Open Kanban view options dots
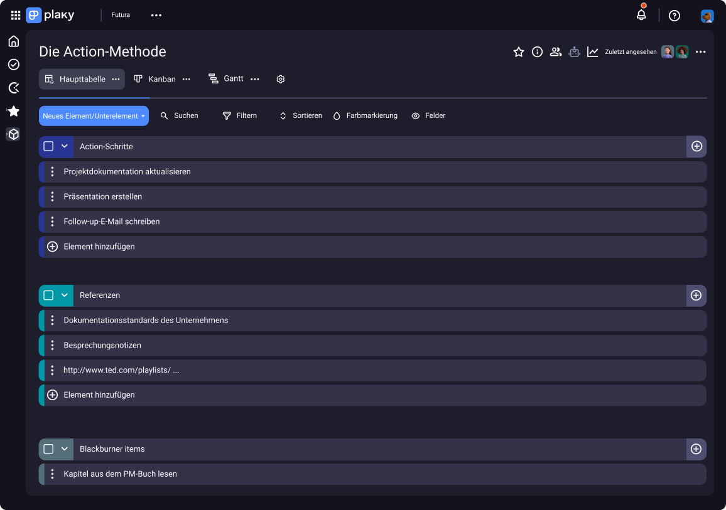This screenshot has height=510, width=726. [x=186, y=79]
